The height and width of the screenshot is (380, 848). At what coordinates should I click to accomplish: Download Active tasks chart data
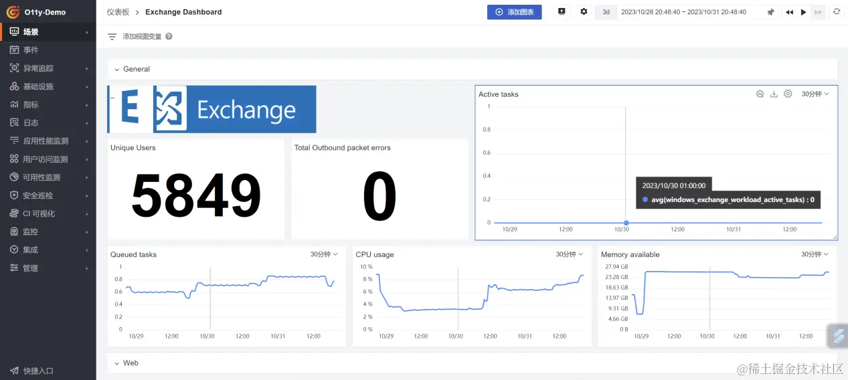click(774, 94)
